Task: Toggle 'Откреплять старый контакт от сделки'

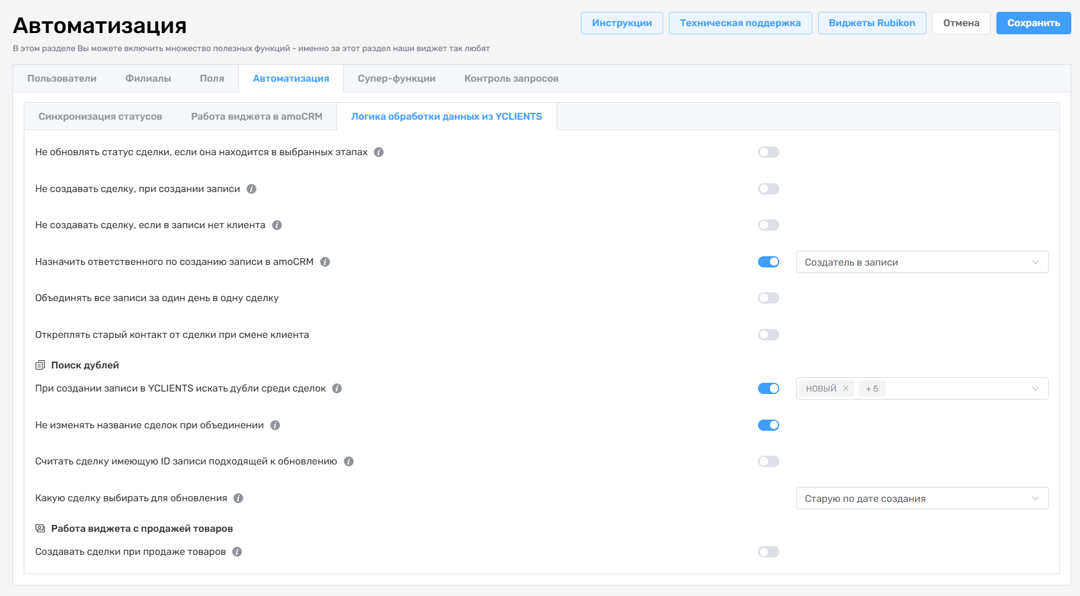Action: [769, 335]
